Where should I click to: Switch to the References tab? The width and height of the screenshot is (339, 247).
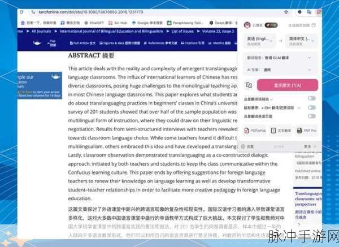pyautogui.click(x=160, y=43)
